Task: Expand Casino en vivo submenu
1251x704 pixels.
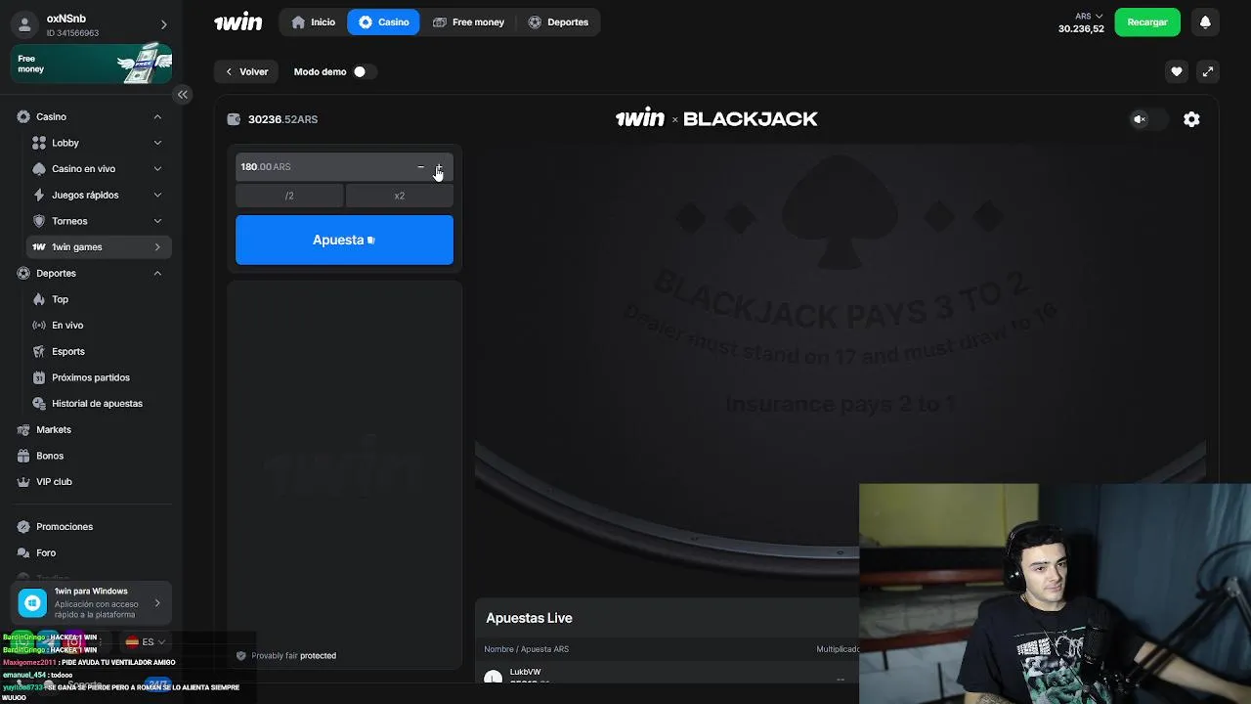Action: coord(157,169)
